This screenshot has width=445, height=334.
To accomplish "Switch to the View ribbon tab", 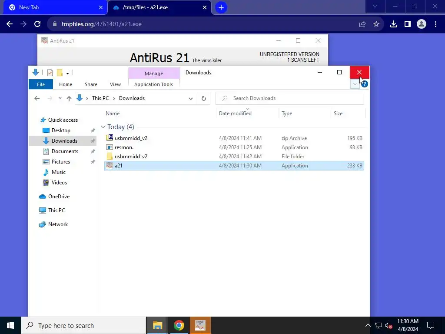I will click(115, 84).
